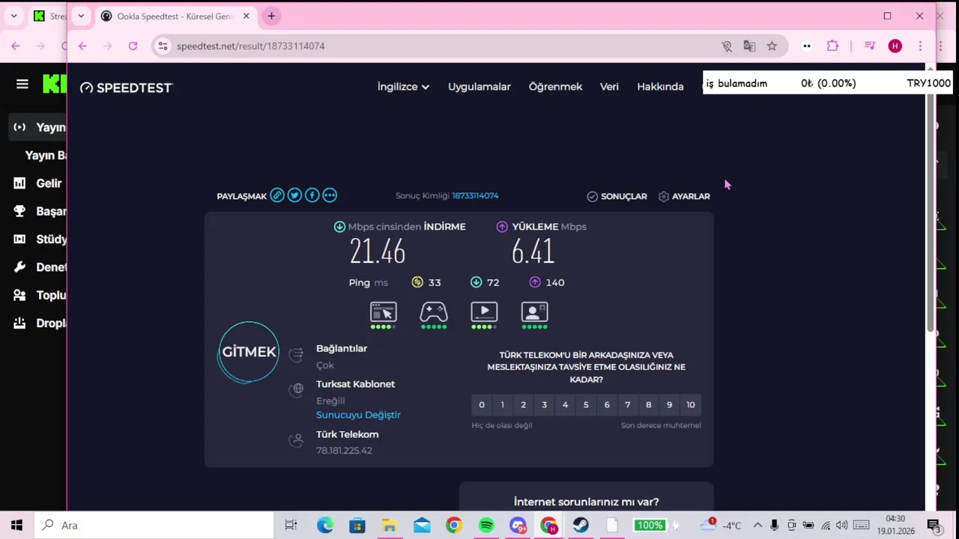The image size is (959, 539).
Task: Open the volume control in system tray
Action: pyautogui.click(x=841, y=526)
